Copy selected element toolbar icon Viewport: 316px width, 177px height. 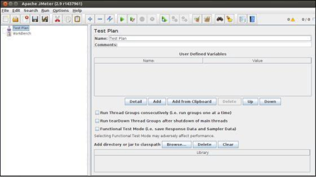pyautogui.click(x=68, y=19)
